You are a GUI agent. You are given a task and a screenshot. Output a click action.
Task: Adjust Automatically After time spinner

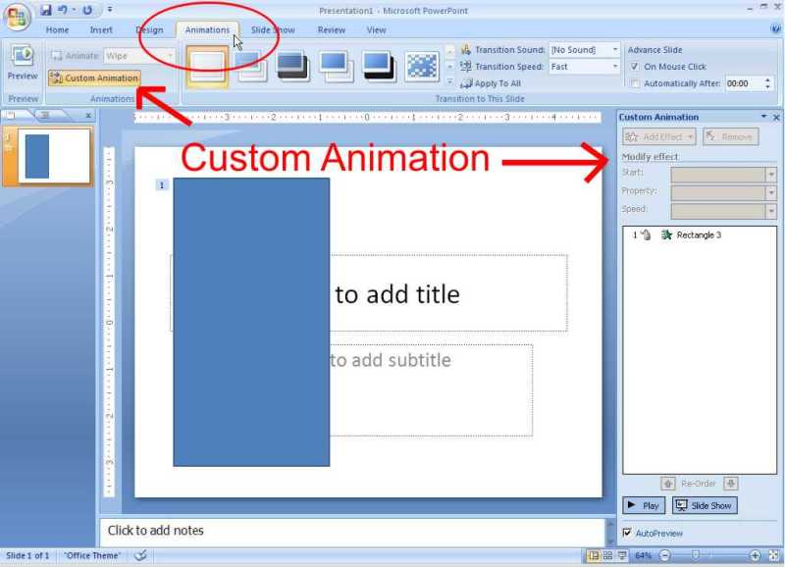click(768, 83)
